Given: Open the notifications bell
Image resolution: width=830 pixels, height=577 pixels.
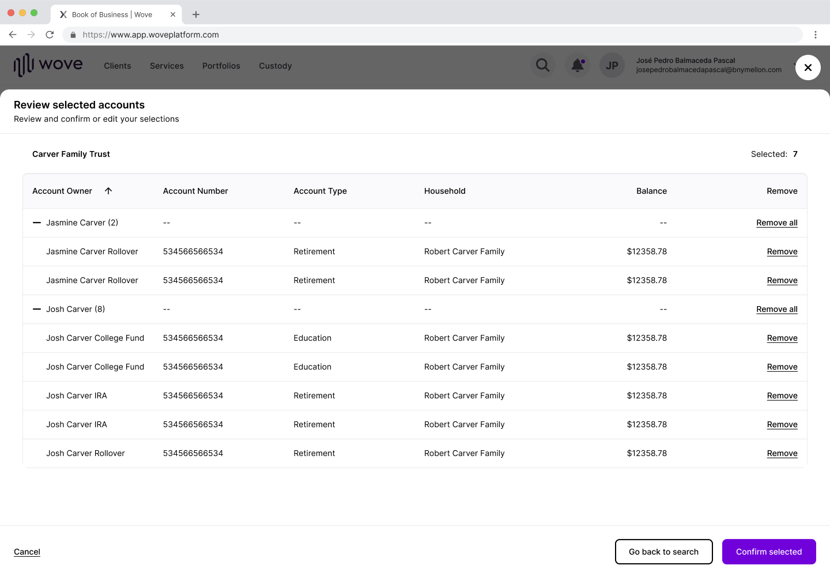Looking at the screenshot, I should pyautogui.click(x=577, y=65).
